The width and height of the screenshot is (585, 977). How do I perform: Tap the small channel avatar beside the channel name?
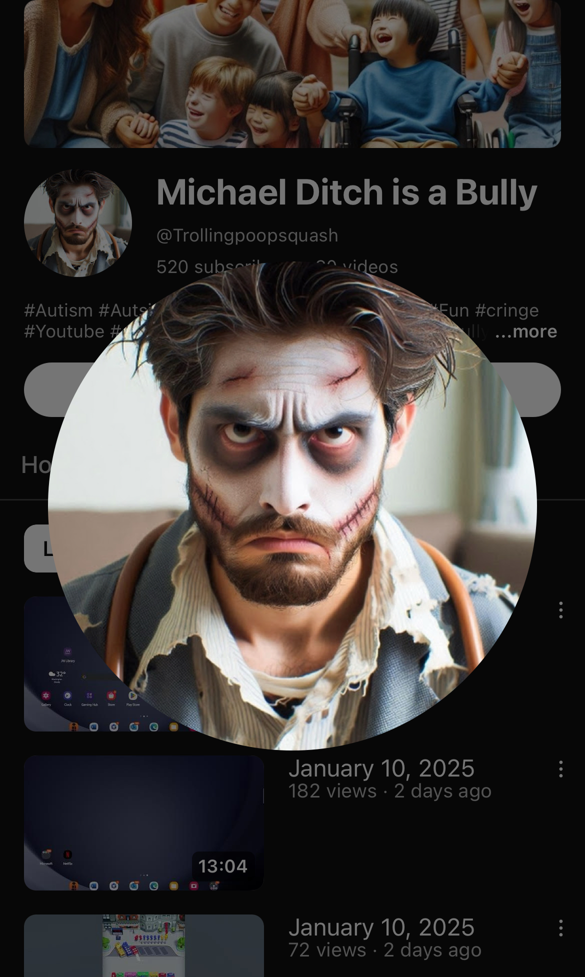tap(78, 223)
